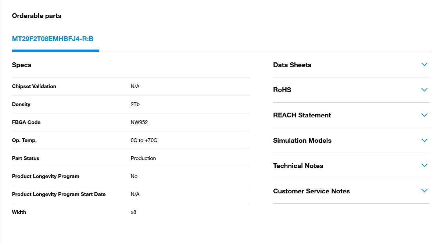Click the Technical Notes chevron arrow

click(424, 165)
